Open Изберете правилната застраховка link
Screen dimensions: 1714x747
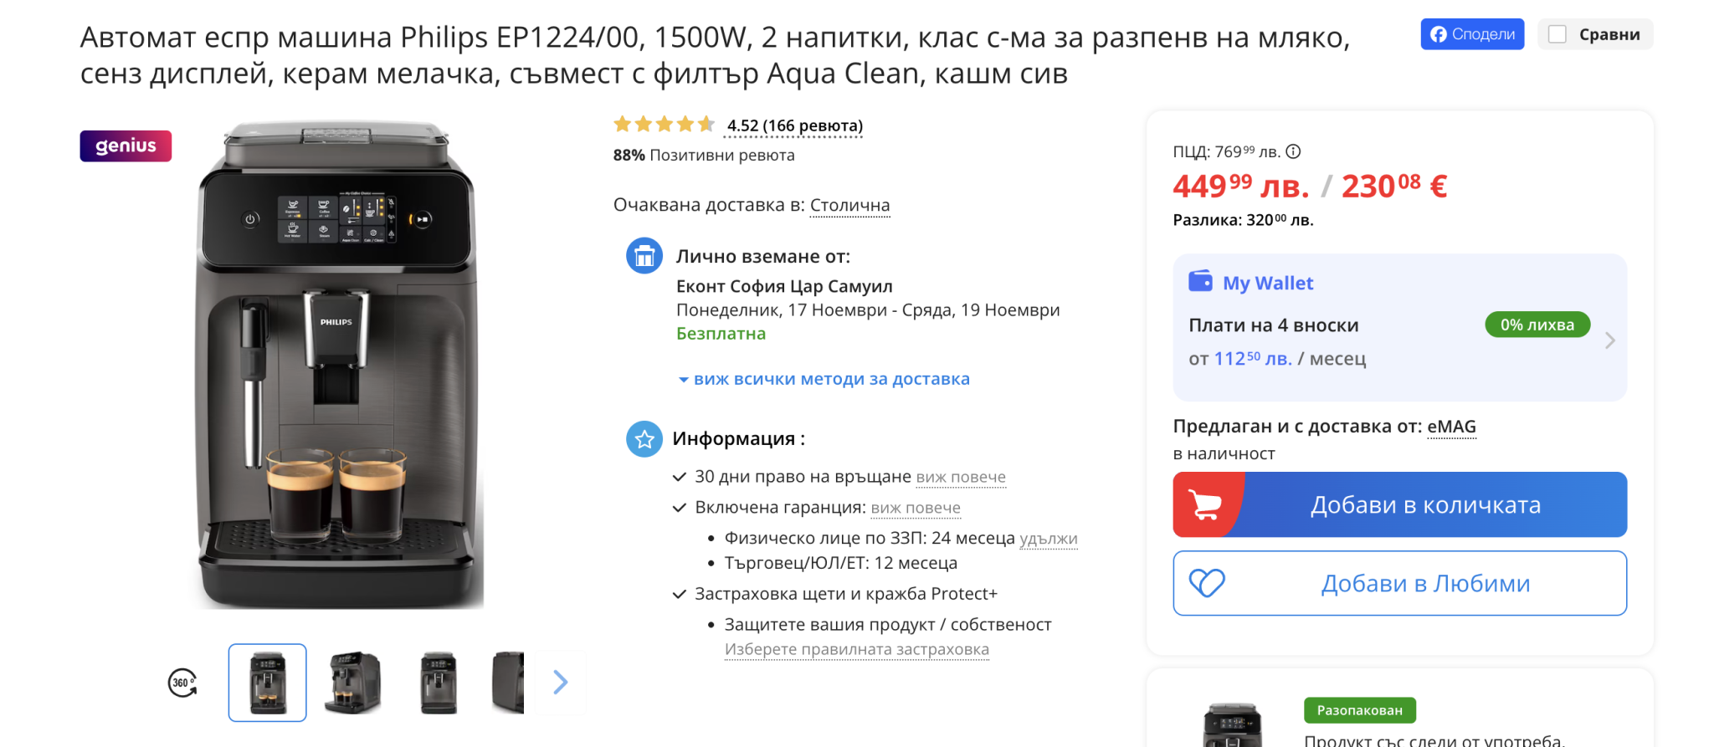[856, 649]
